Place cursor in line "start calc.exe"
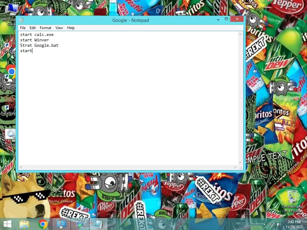The width and height of the screenshot is (307, 230). pyautogui.click(x=37, y=35)
